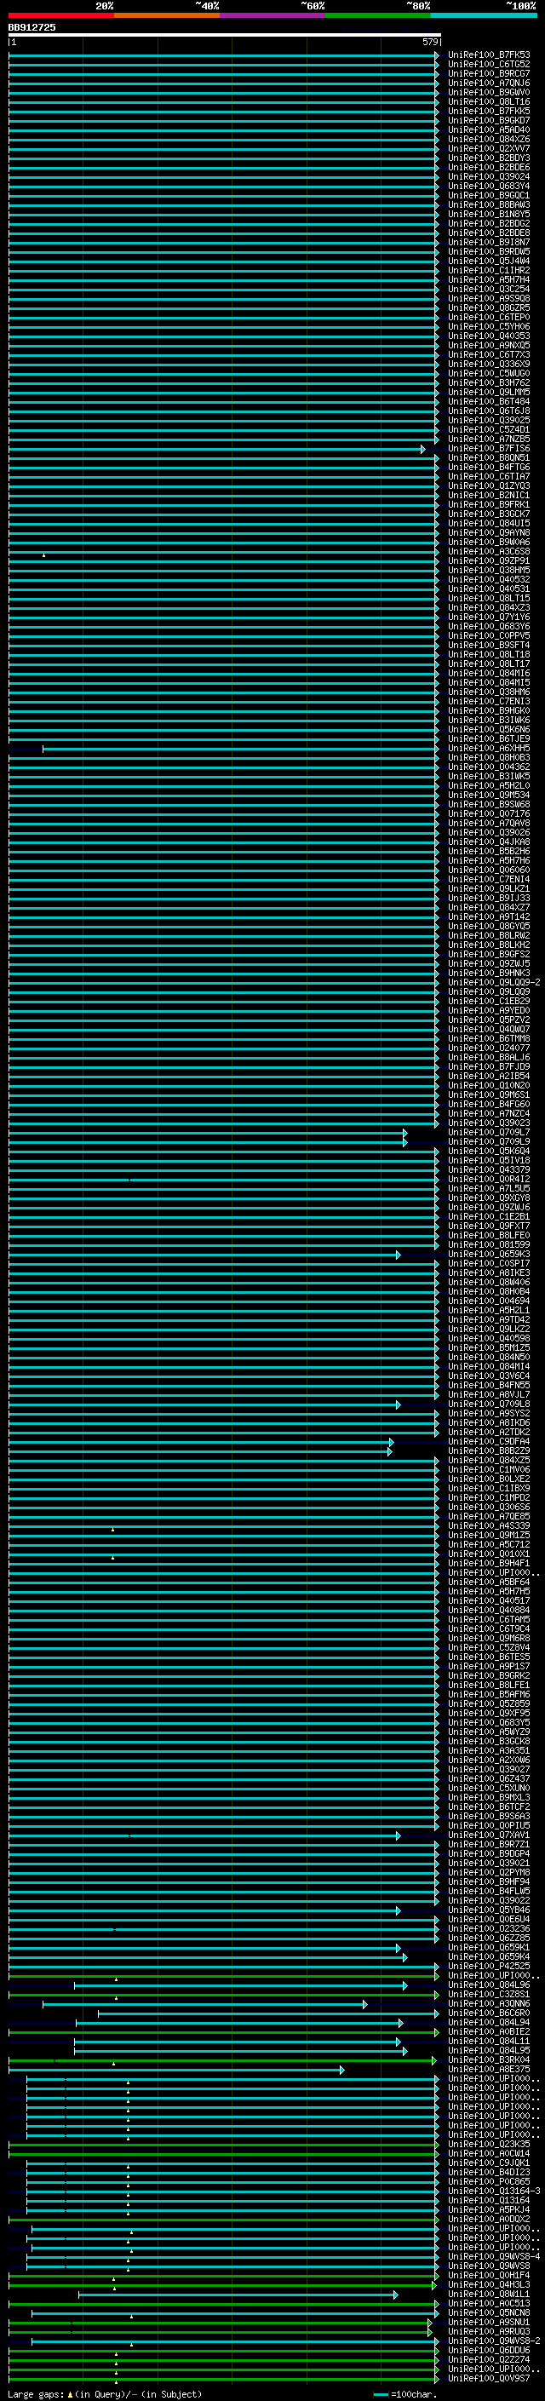545x2401 pixels.
Task: Open hit UniRef100_B7FK53
Action: [488, 55]
